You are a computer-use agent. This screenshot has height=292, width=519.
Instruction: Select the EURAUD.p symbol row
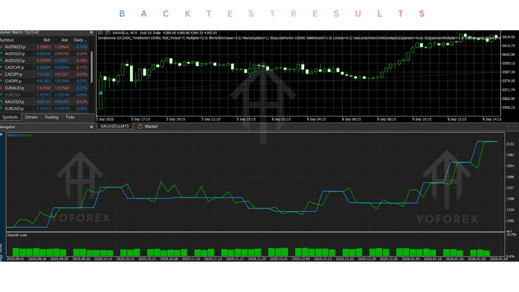pos(45,88)
